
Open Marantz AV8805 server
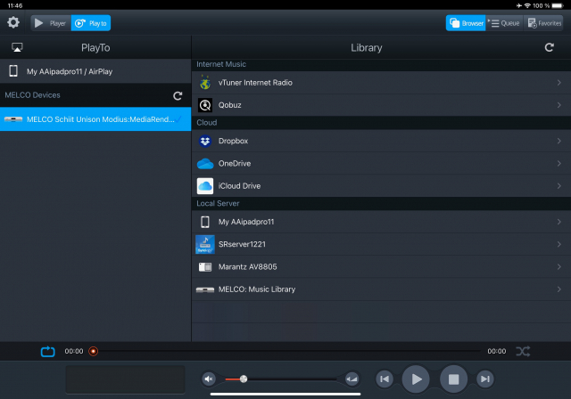381,267
